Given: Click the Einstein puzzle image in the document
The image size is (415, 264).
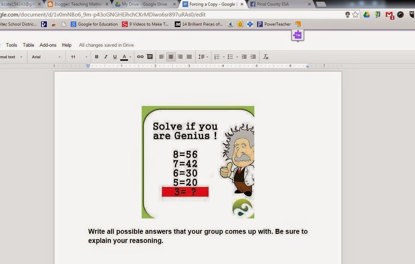Looking at the screenshot, I should click(x=198, y=162).
